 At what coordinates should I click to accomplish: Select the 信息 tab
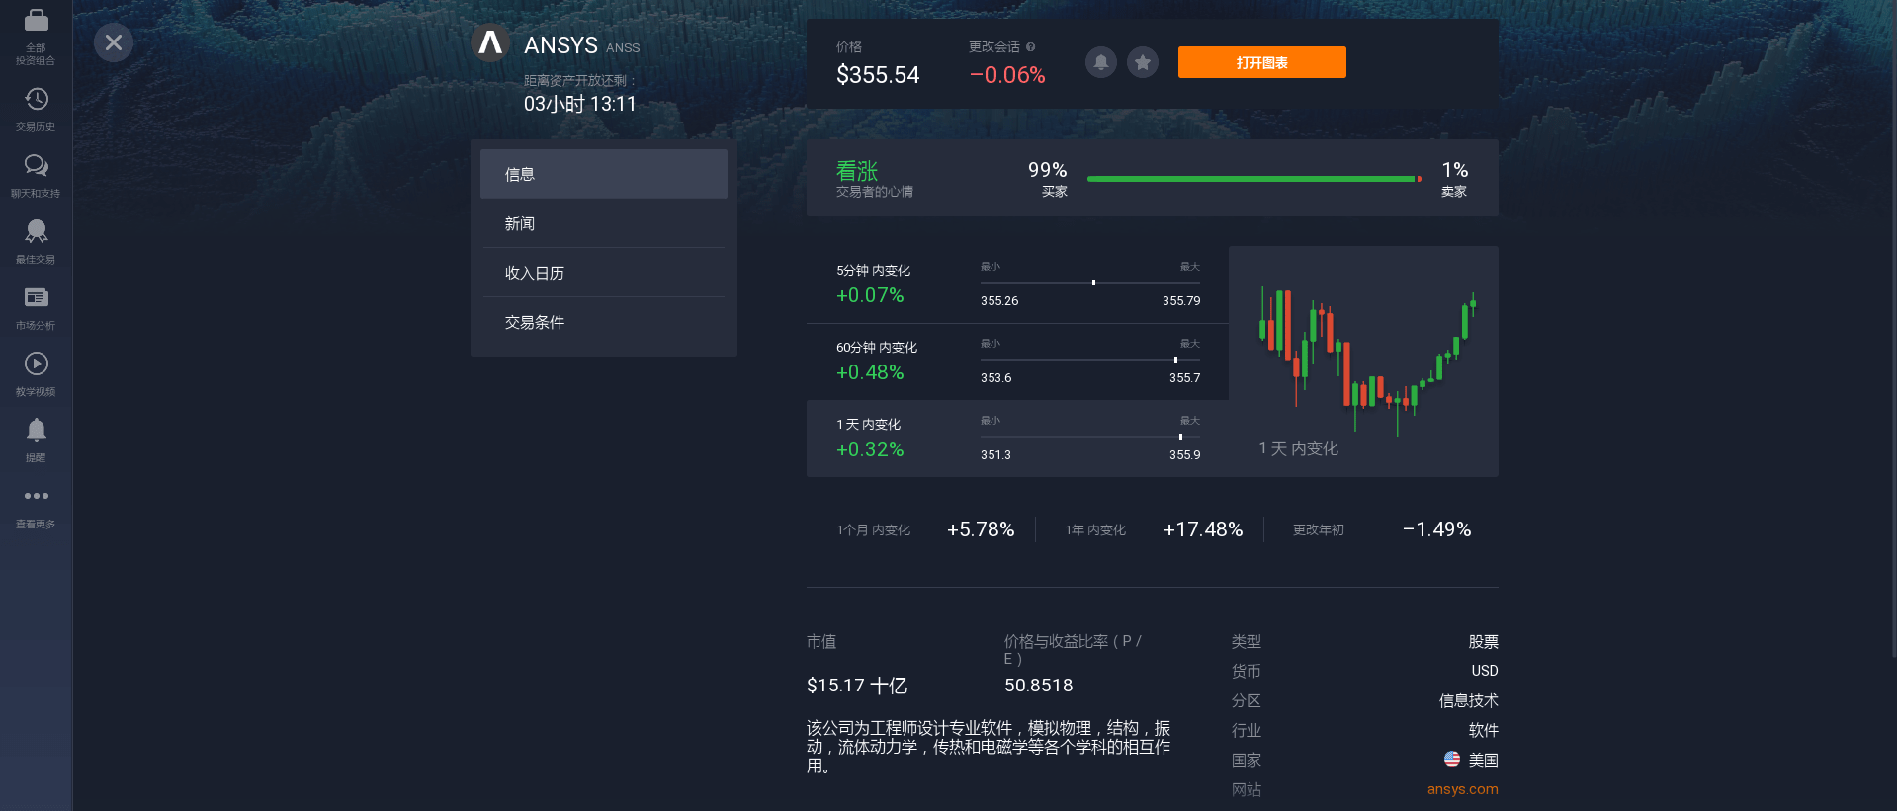[x=604, y=174]
